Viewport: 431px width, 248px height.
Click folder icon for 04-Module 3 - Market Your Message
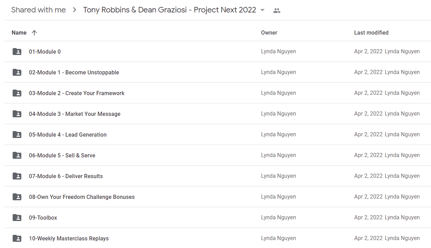[x=17, y=114]
